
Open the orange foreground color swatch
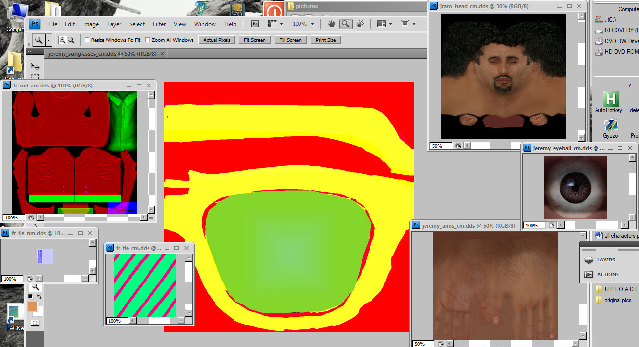click(33, 306)
